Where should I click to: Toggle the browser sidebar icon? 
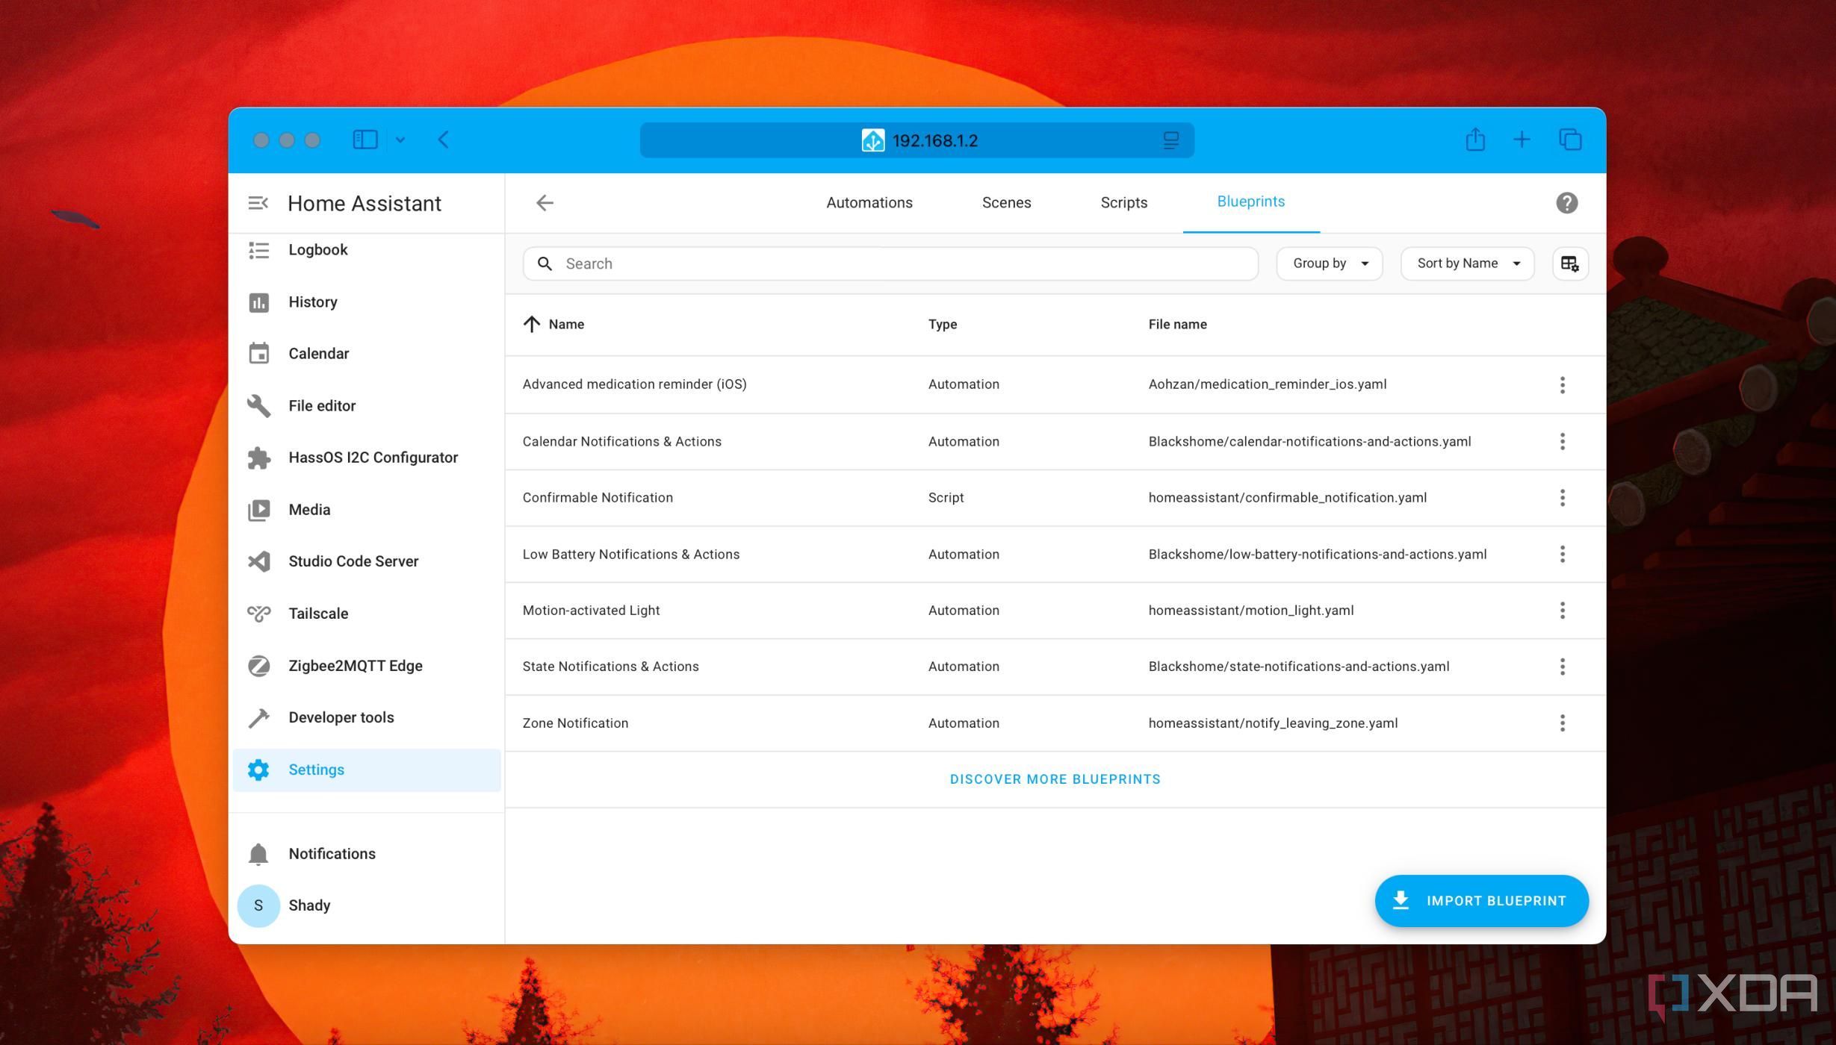pos(365,140)
